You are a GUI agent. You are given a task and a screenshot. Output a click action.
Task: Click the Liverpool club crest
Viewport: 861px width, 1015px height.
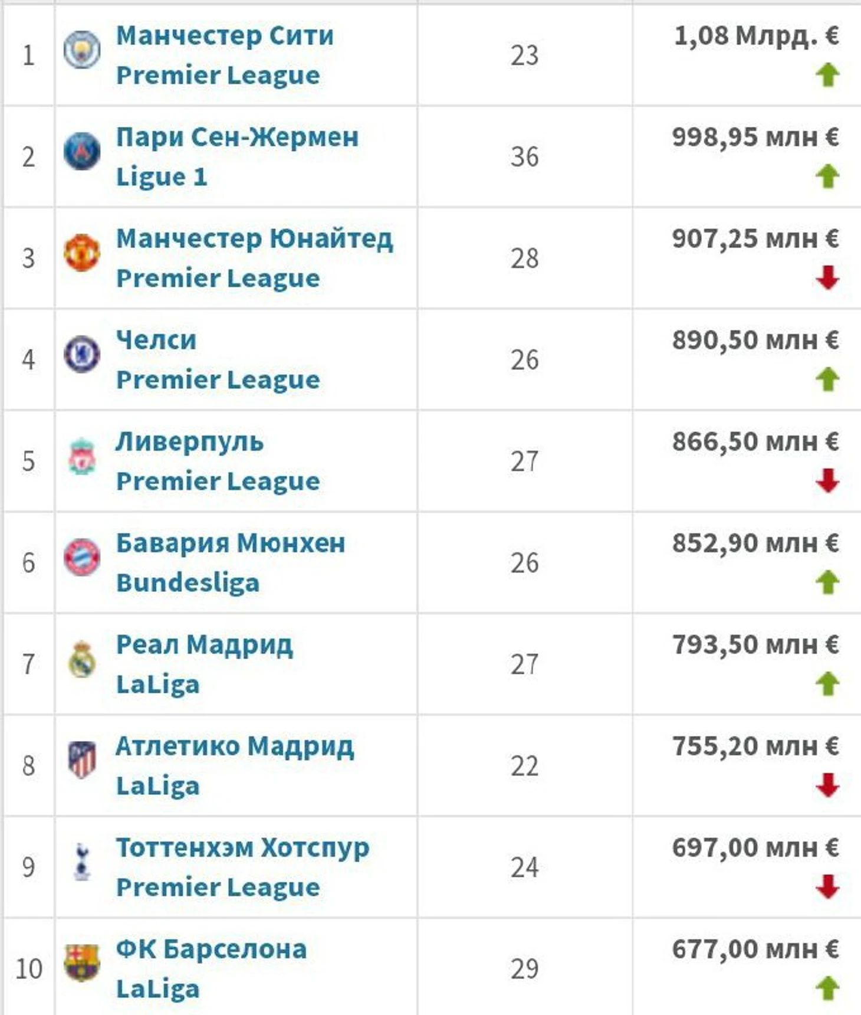pyautogui.click(x=82, y=457)
